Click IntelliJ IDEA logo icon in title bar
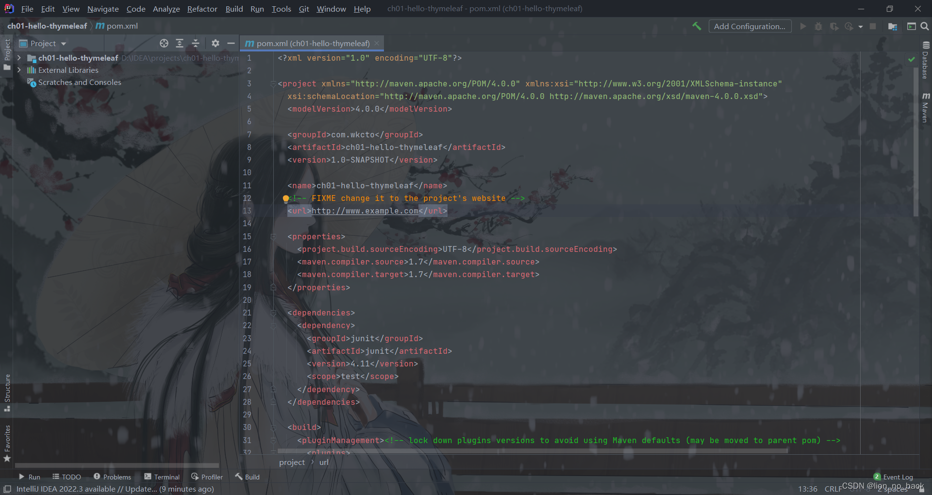The image size is (932, 495). (x=9, y=8)
